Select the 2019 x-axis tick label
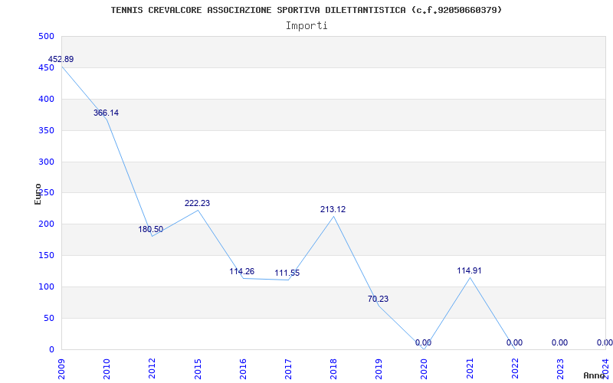The image size is (613, 383). click(x=379, y=368)
